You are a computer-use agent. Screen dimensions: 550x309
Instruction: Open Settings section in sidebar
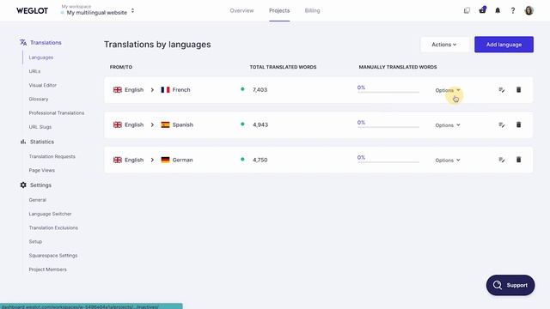tap(40, 185)
